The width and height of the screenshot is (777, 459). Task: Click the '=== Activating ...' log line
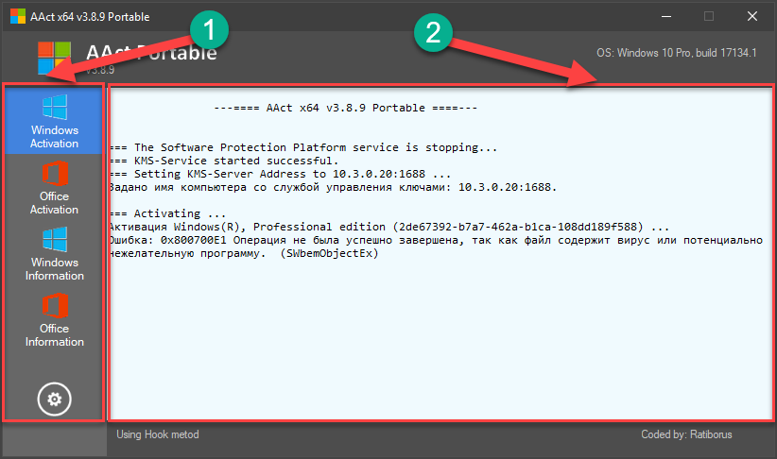[167, 213]
